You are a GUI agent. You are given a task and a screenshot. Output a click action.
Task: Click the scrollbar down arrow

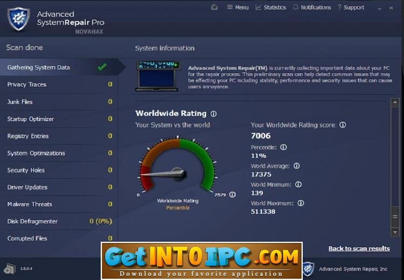click(395, 232)
